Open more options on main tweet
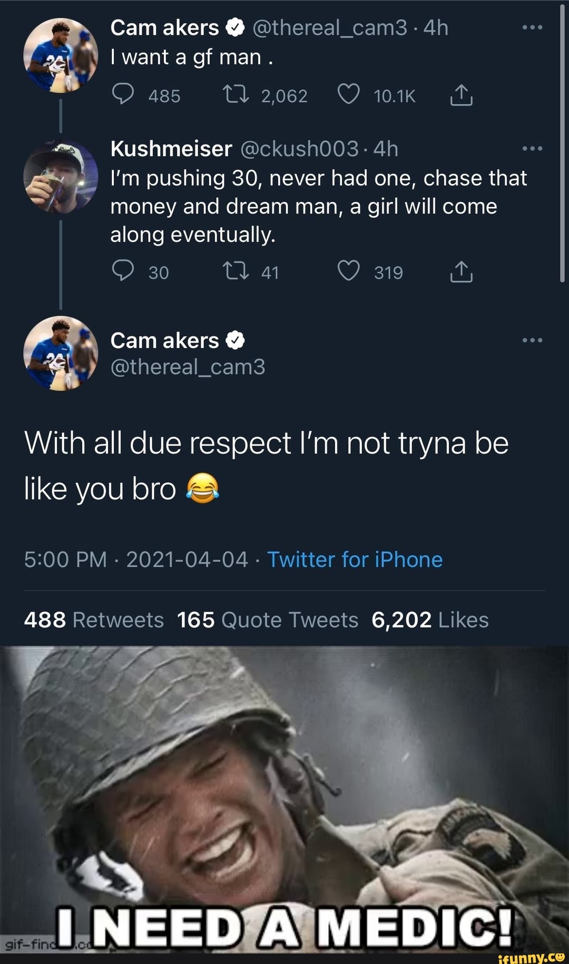 point(532,340)
